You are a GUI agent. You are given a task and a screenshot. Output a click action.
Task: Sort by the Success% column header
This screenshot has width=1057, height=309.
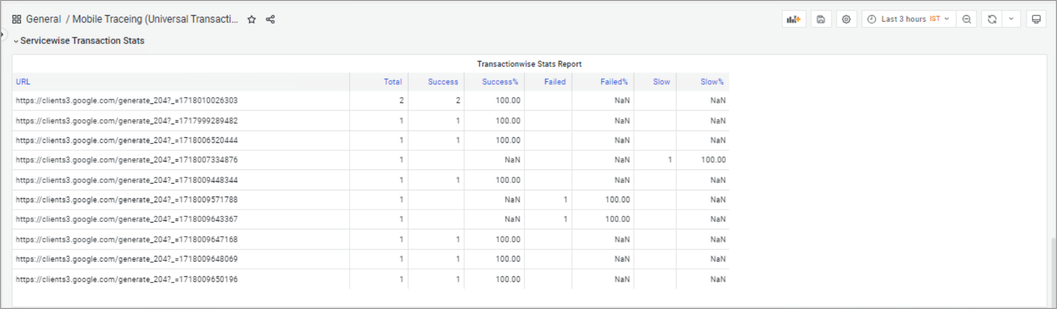pos(499,82)
